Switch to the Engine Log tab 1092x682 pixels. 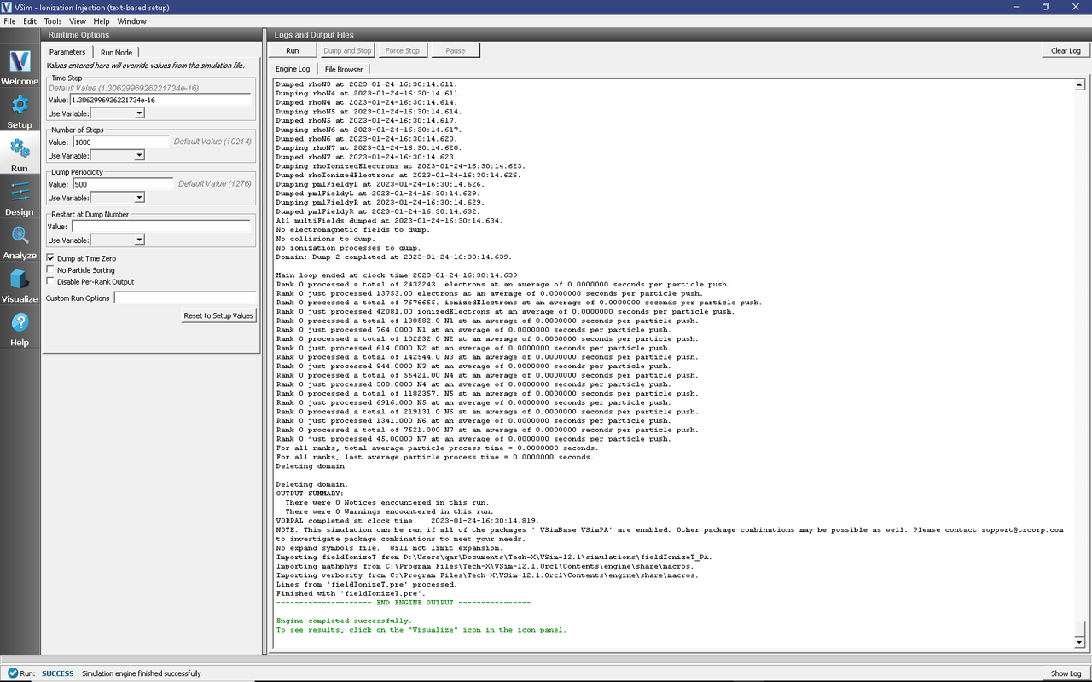[x=293, y=69]
